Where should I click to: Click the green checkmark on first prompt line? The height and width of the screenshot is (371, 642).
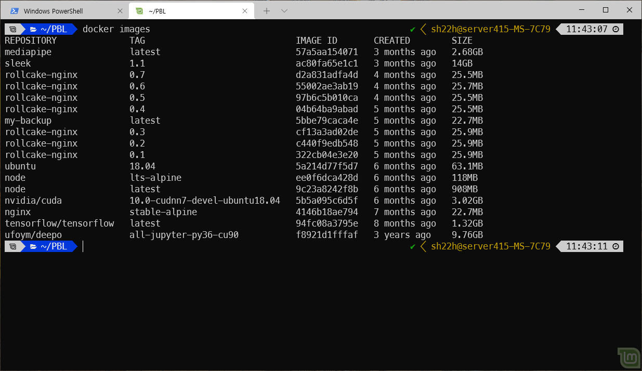[413, 29]
